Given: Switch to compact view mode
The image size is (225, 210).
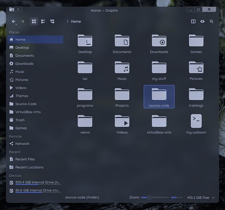Looking at the screenshot, I should pos(43,21).
